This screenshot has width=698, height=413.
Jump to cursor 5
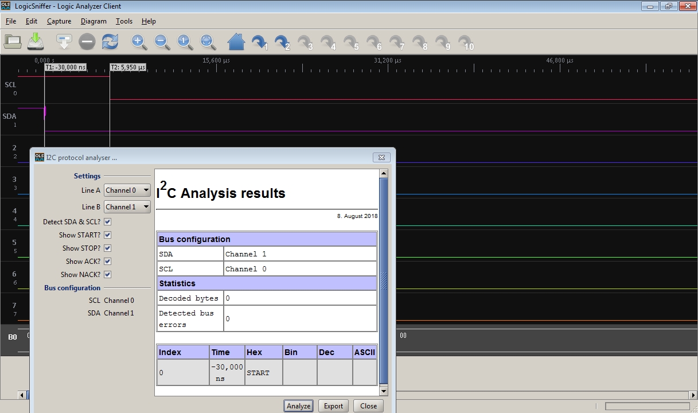(351, 42)
